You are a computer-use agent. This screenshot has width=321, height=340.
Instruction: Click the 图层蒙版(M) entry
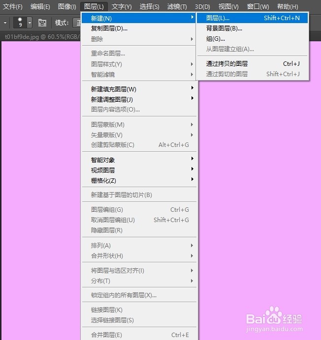click(x=139, y=125)
